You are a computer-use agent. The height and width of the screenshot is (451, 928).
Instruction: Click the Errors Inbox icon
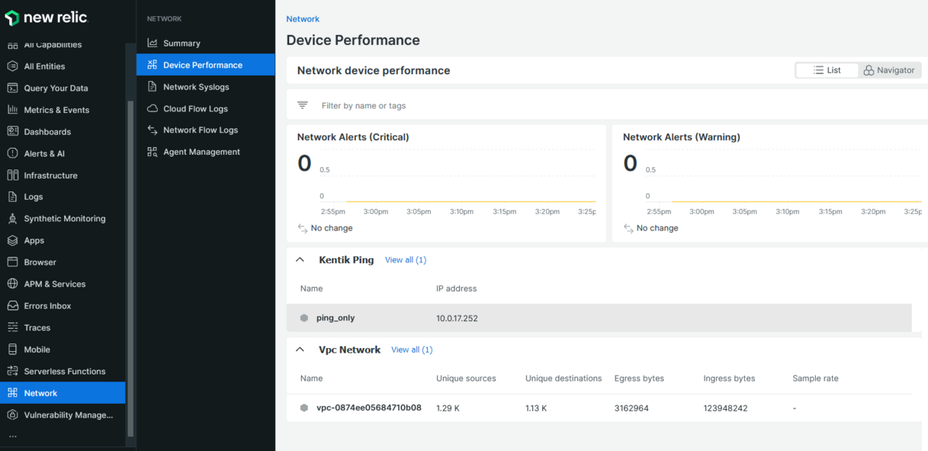(12, 306)
